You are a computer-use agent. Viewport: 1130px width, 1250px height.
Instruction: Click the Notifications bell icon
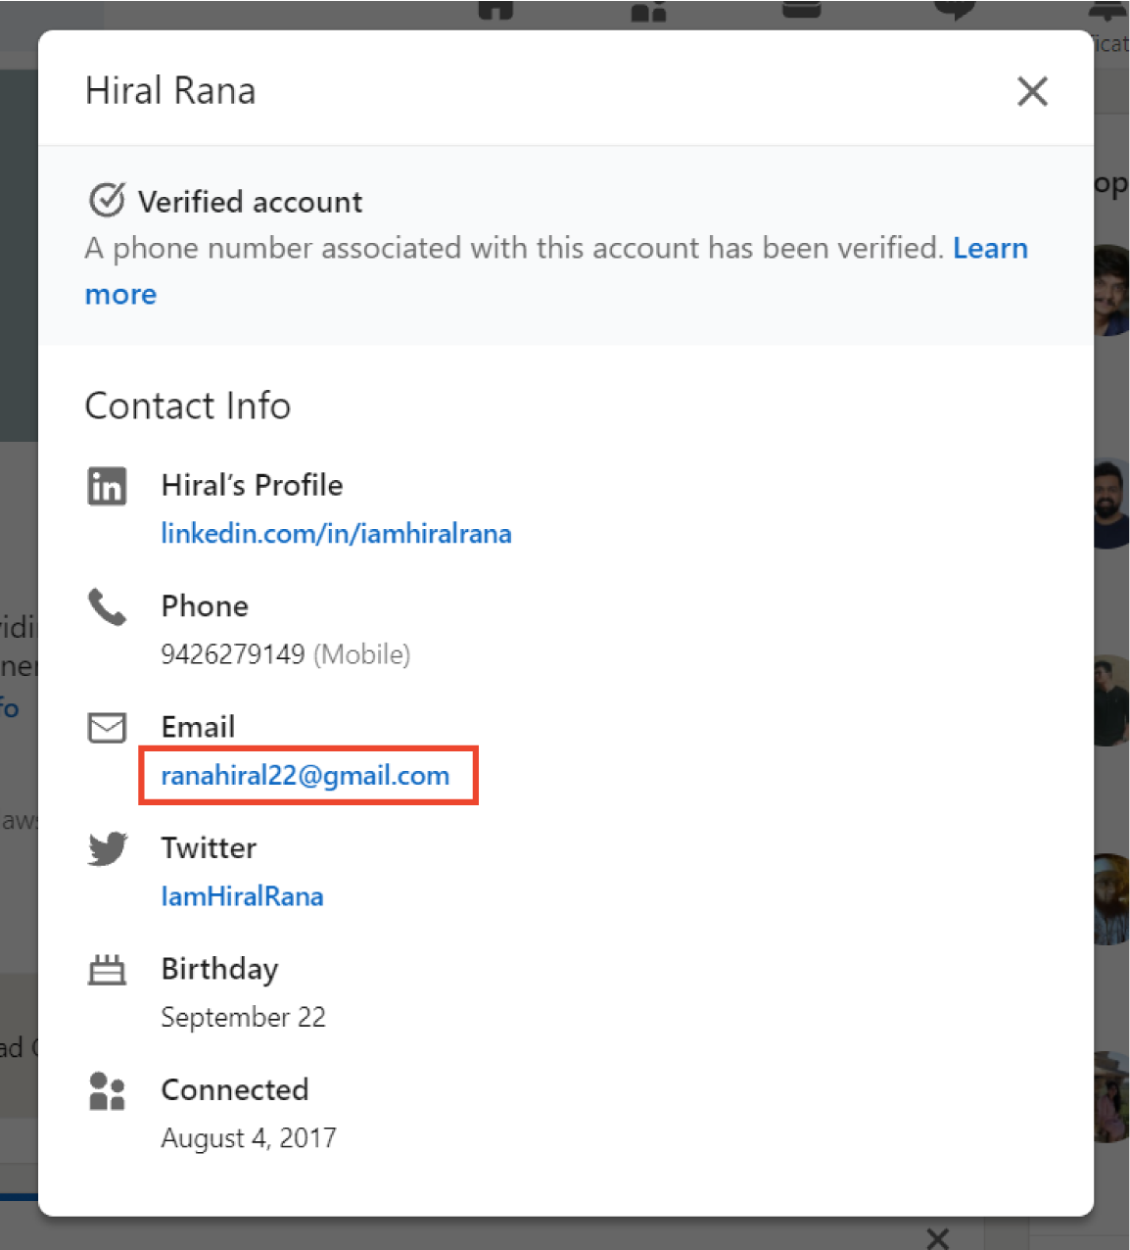(x=1105, y=10)
